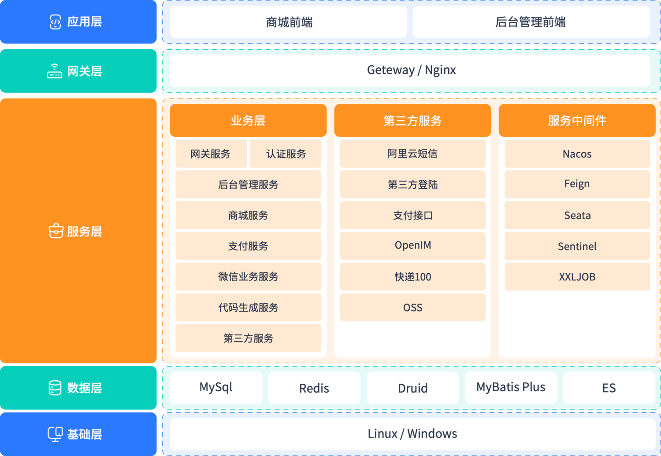Viewport: 661px width, 456px height.
Task: Click the Geteway / Nginx bar
Action: click(411, 70)
